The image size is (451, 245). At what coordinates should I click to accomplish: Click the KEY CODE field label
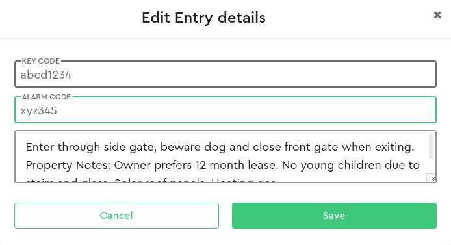(40, 61)
